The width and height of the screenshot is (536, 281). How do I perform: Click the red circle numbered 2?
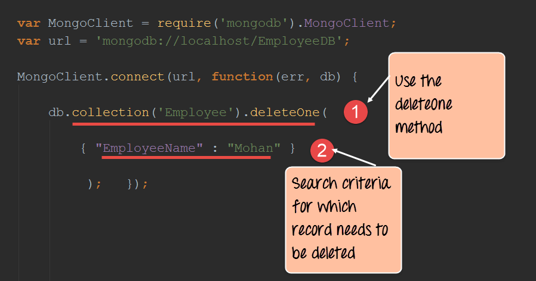tap(321, 151)
